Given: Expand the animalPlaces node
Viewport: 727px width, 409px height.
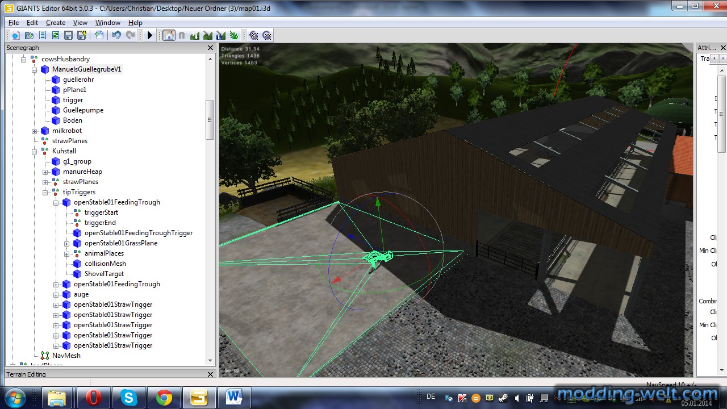Looking at the screenshot, I should [x=67, y=253].
